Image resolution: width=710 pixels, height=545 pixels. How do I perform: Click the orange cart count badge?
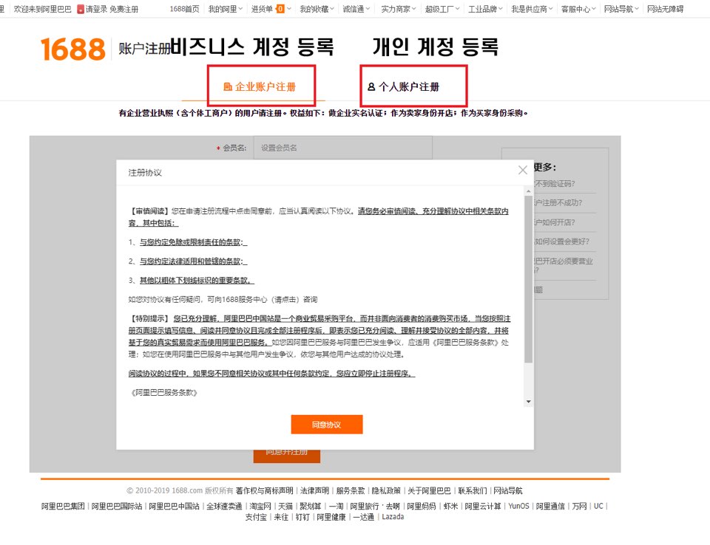pyautogui.click(x=280, y=9)
